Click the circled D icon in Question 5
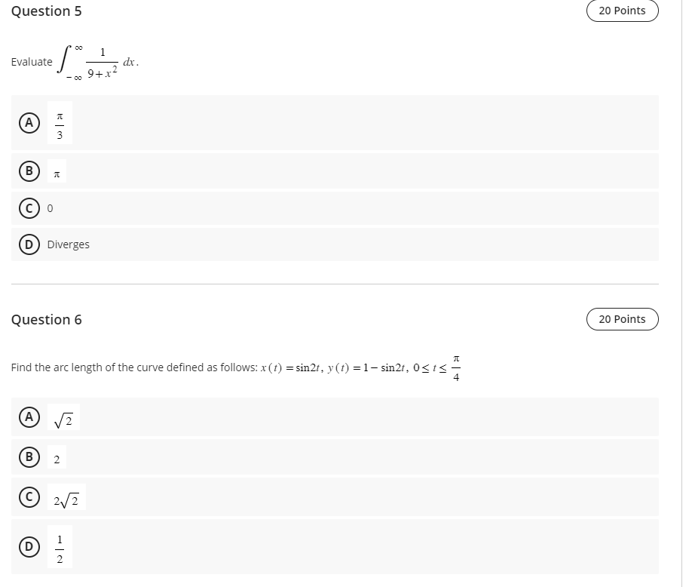Viewport: 692px width, 587px height. pos(29,244)
